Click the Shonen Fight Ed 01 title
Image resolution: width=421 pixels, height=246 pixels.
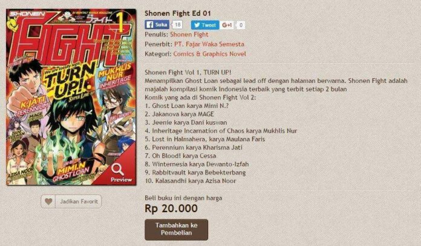point(178,13)
